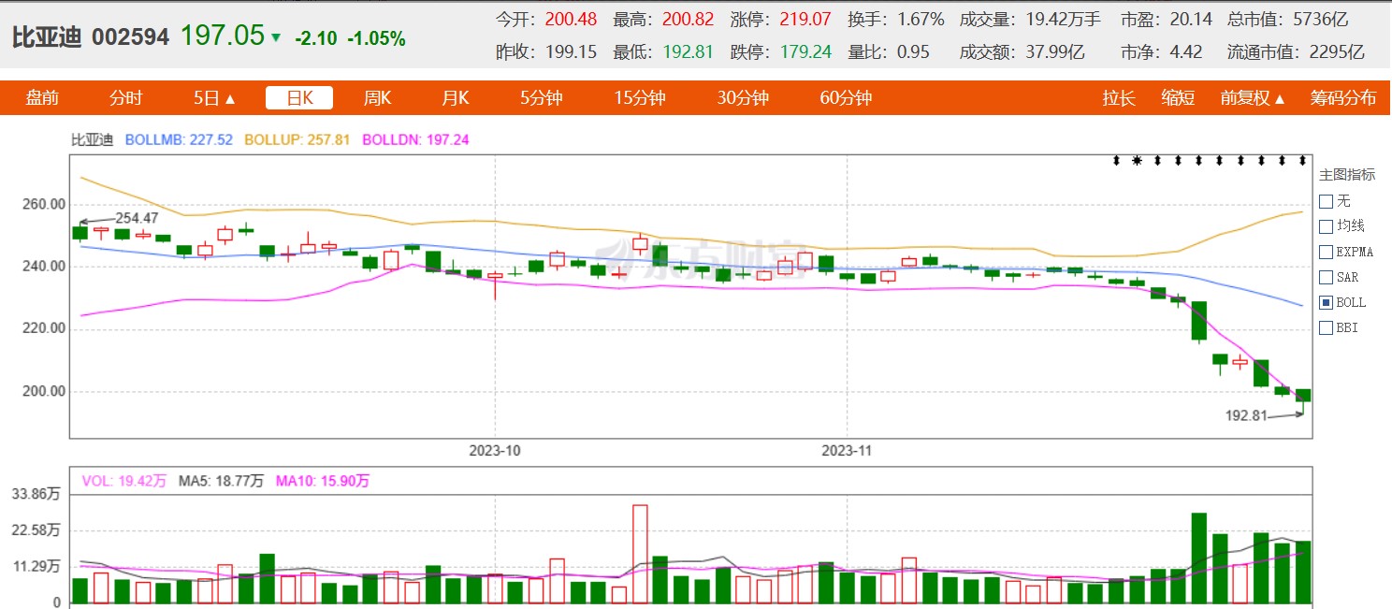Click the 涨停 value 219.07
This screenshot has height=609, width=1392.
pyautogui.click(x=805, y=19)
